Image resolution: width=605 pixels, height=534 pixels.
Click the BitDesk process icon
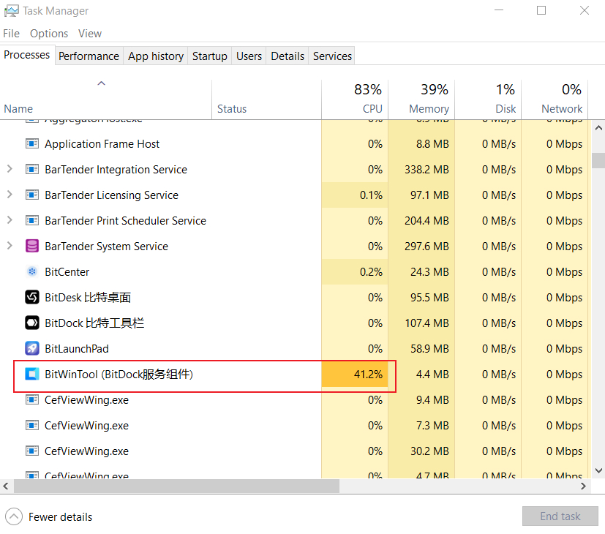click(x=32, y=297)
